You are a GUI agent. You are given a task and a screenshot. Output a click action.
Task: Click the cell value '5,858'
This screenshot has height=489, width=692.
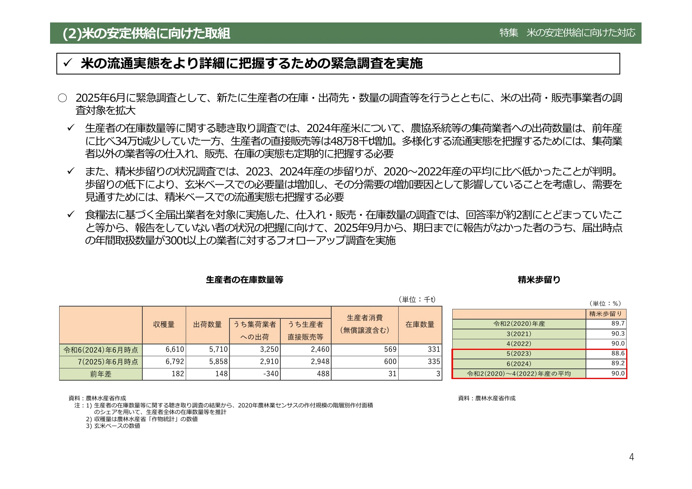coord(218,362)
